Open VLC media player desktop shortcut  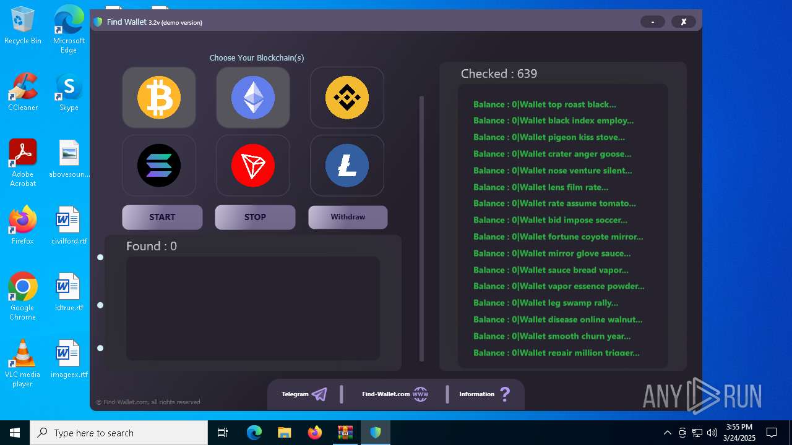23,363
